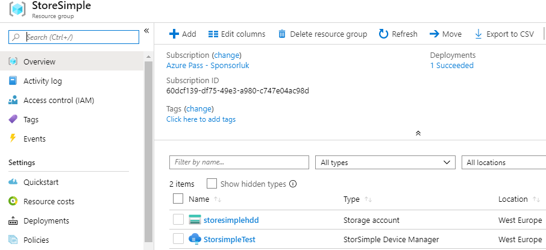Click the trash can icon
The width and height of the screenshot is (546, 250).
pyautogui.click(x=282, y=34)
